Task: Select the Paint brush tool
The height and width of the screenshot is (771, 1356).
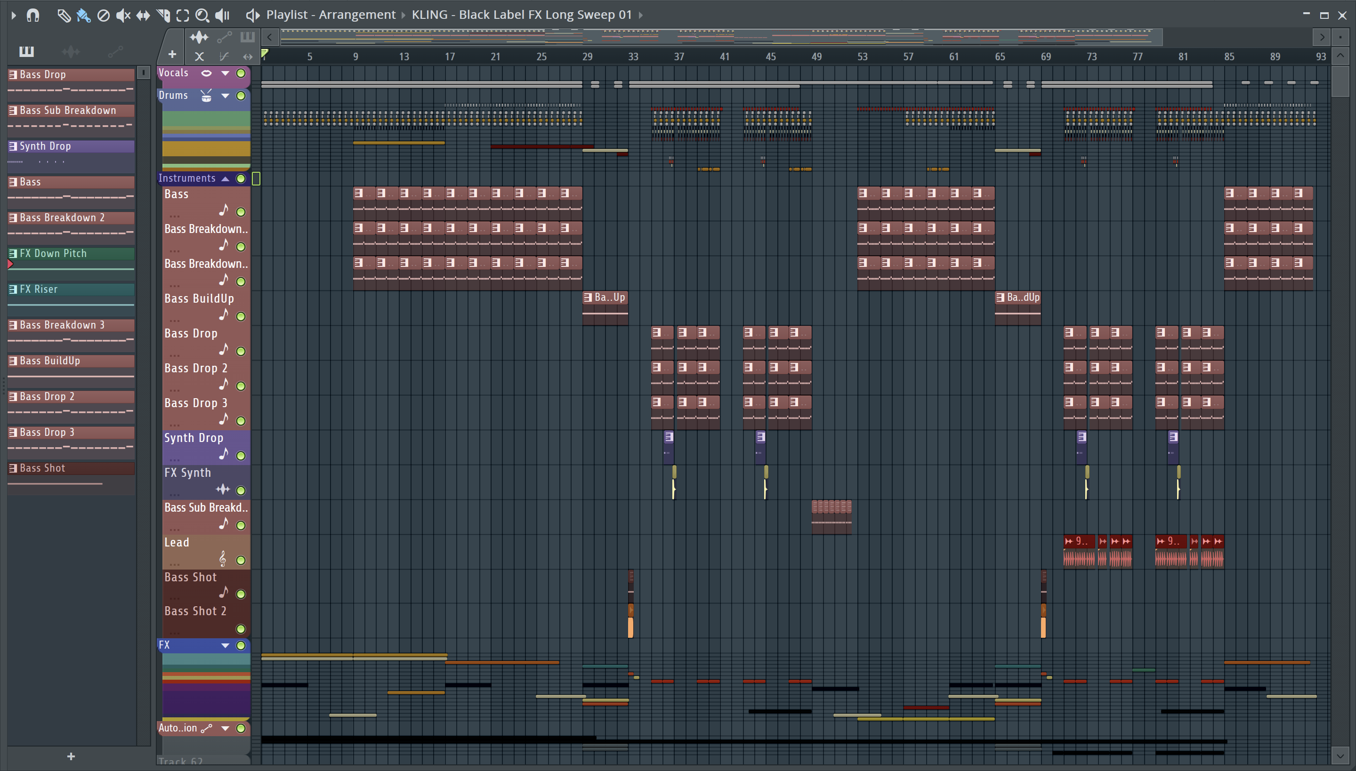Action: click(83, 16)
